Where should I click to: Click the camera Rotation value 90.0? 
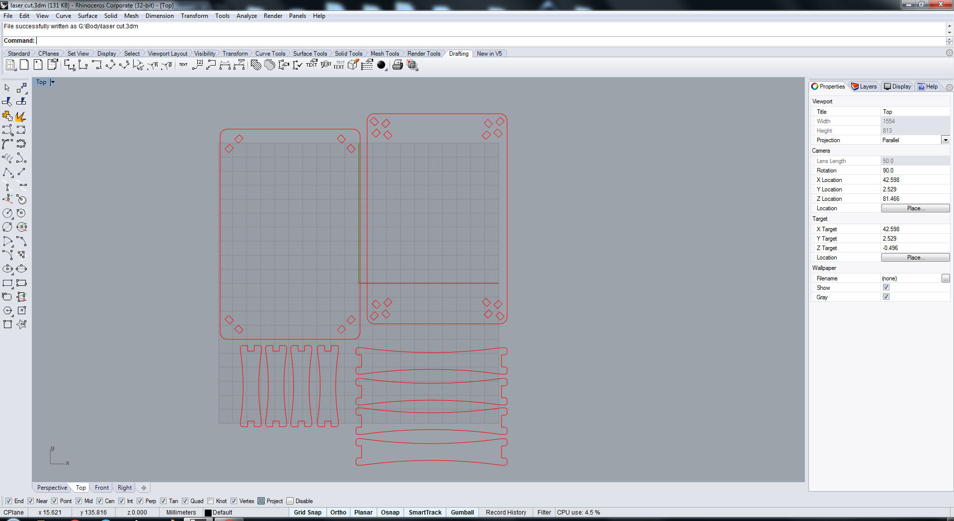pos(915,171)
